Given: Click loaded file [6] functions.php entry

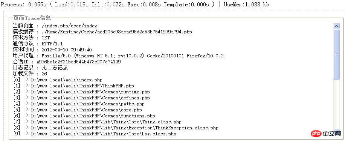Looking at the screenshot, I should tap(84, 116).
